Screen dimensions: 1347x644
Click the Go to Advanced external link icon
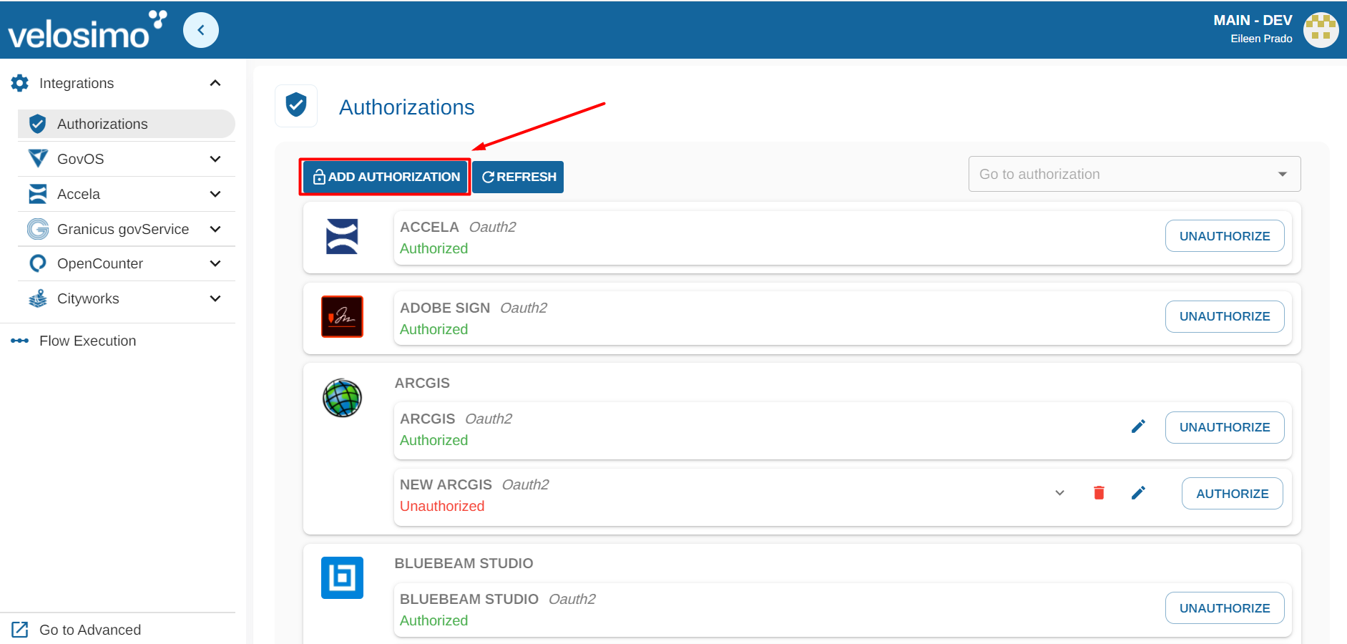pyautogui.click(x=20, y=630)
